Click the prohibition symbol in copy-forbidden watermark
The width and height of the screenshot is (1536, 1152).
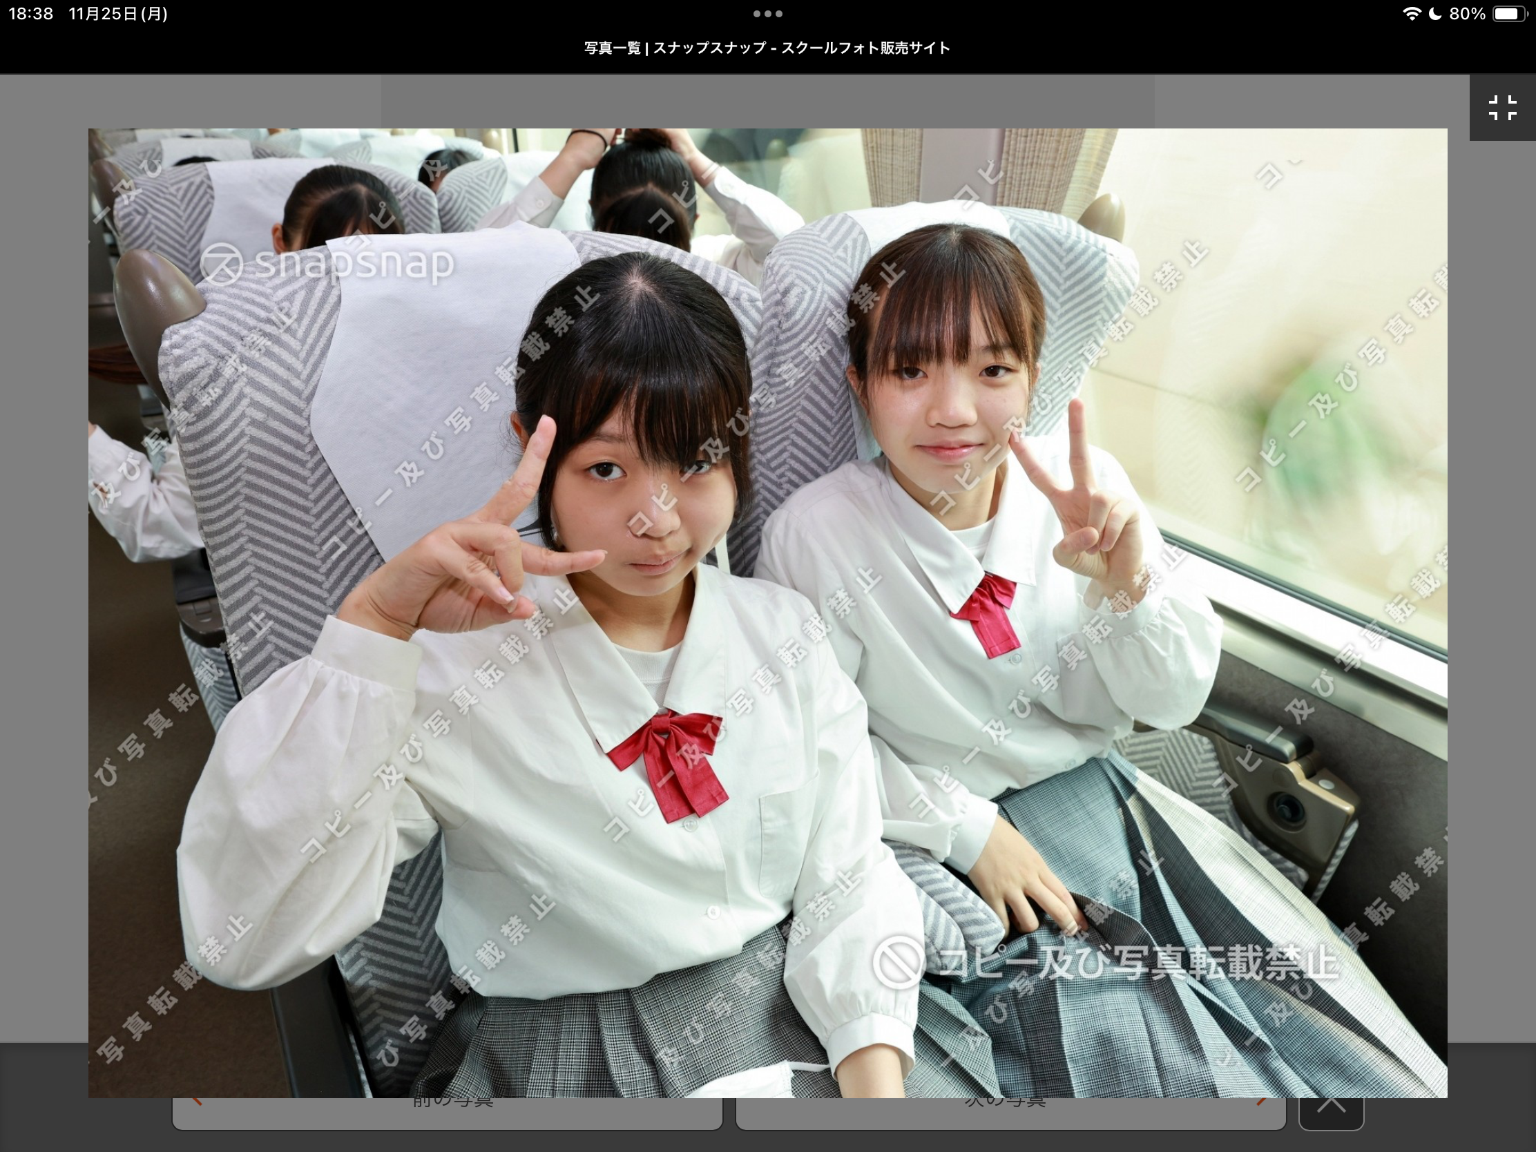pyautogui.click(x=897, y=962)
